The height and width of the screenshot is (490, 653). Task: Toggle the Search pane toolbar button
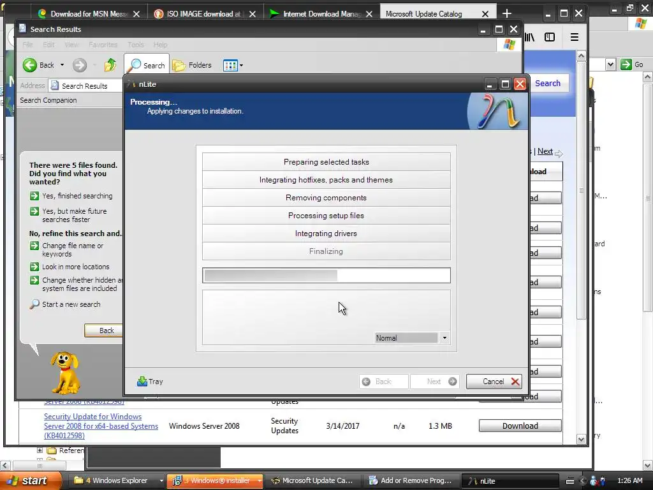coord(147,65)
